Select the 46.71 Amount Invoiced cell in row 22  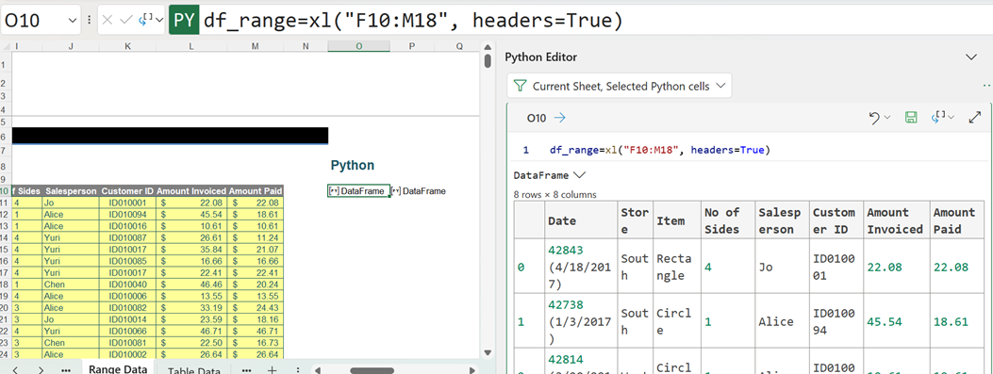click(x=191, y=331)
